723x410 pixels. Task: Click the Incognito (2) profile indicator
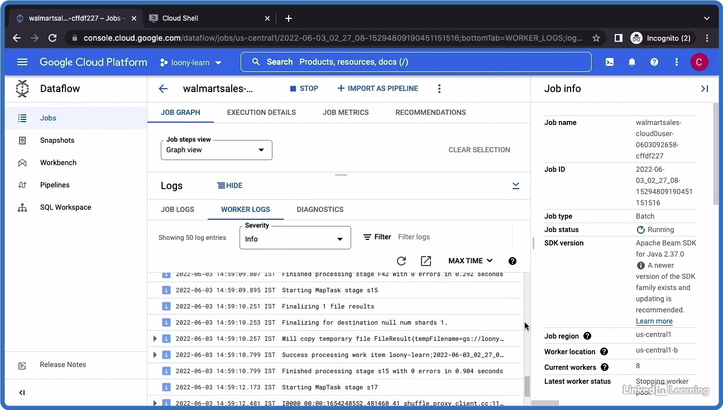click(x=661, y=38)
